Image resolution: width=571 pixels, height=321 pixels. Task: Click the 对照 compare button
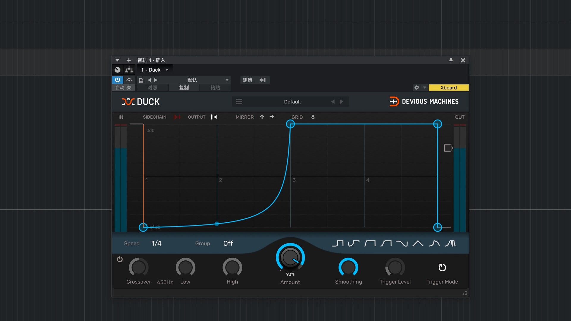coord(153,88)
